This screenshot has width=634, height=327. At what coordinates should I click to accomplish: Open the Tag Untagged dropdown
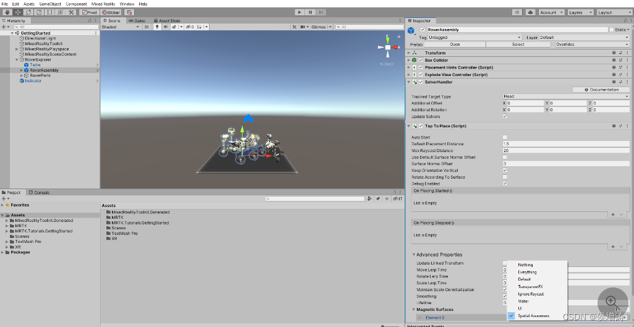click(476, 37)
